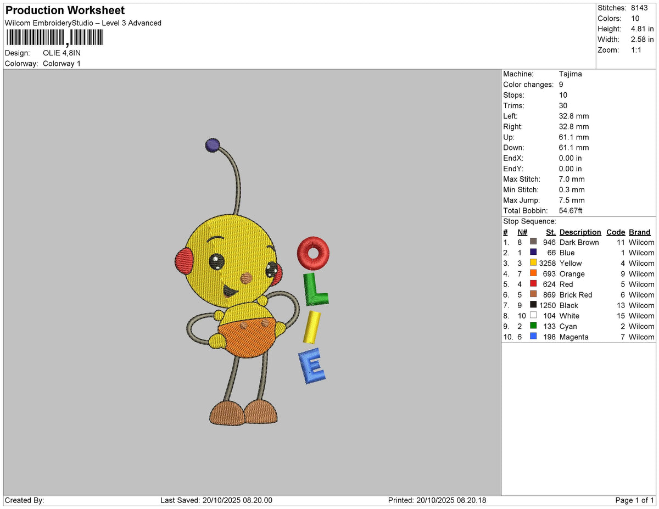The width and height of the screenshot is (659, 509).
Task: Click 'Last Saved: 20/10/2025 08.20.00' footer
Action: [x=216, y=500]
